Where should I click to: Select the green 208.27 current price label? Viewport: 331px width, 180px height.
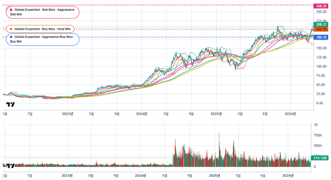tap(320, 24)
